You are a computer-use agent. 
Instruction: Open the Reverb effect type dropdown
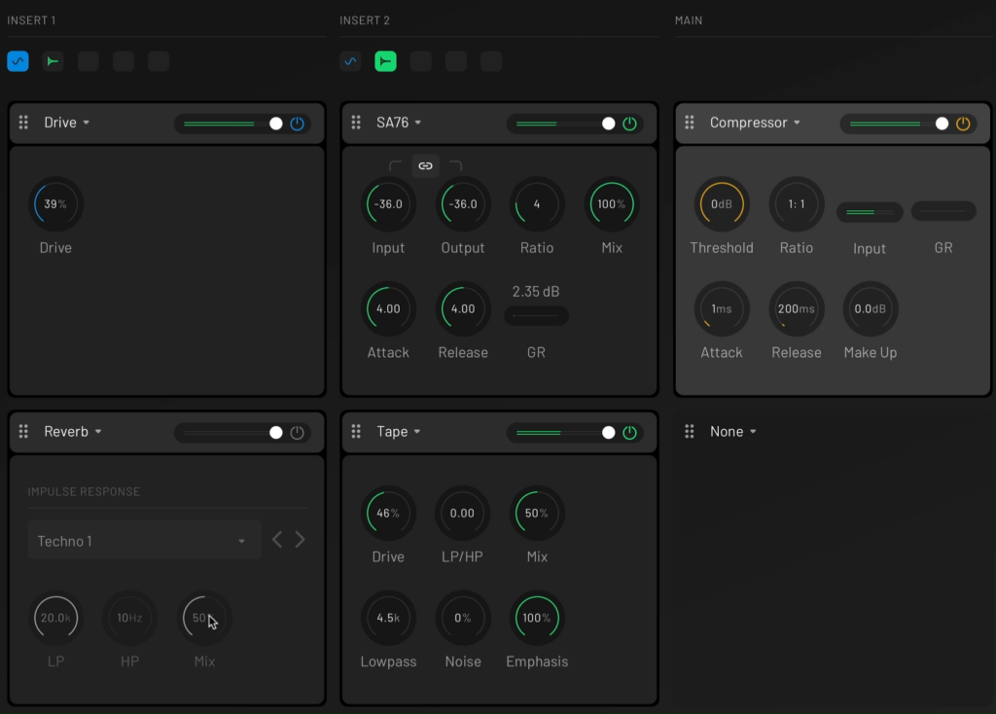coord(73,431)
